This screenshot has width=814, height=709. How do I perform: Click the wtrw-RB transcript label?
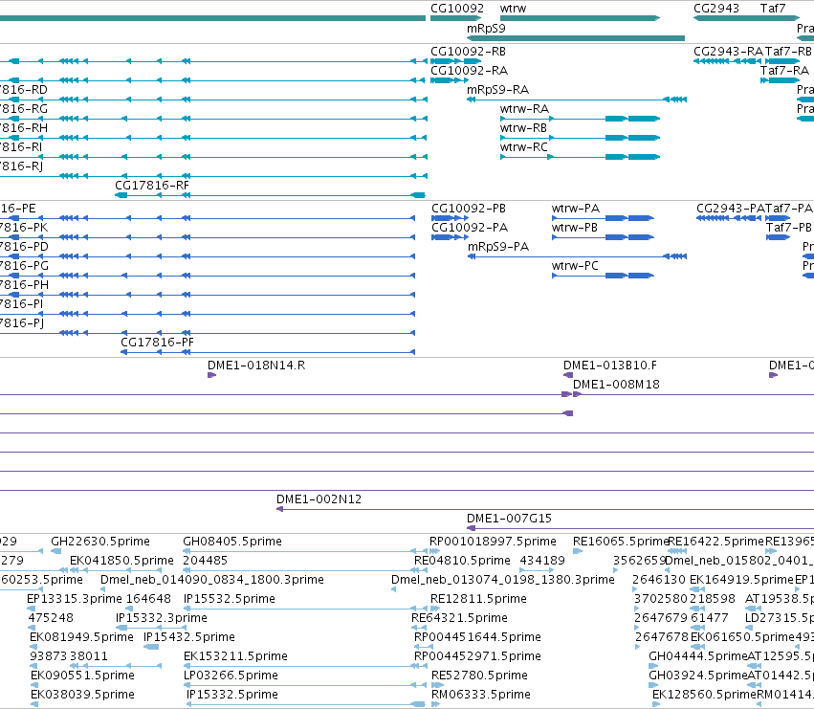coord(523,128)
